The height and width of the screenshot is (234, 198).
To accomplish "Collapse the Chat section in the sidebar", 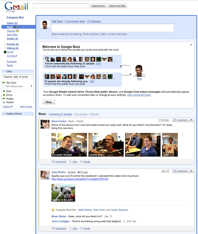I will point(4,71).
